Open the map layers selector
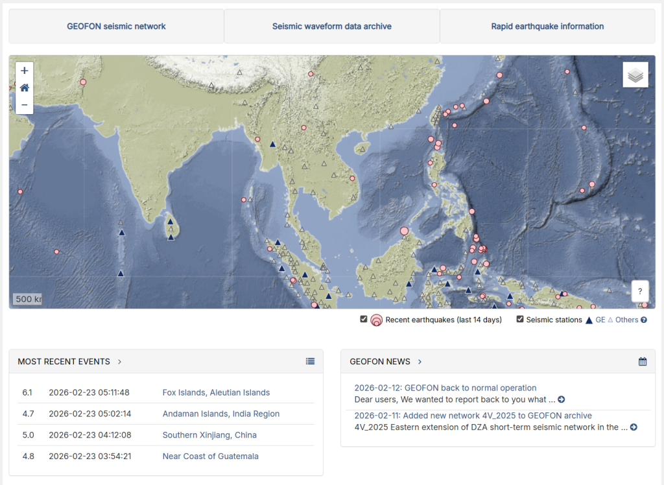Image resolution: width=664 pixels, height=485 pixels. coord(635,75)
